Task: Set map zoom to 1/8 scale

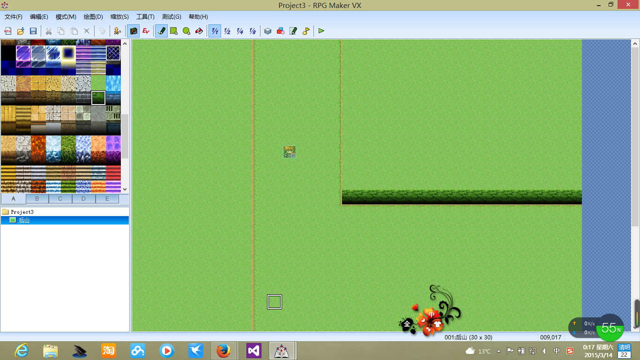Action: tap(253, 31)
